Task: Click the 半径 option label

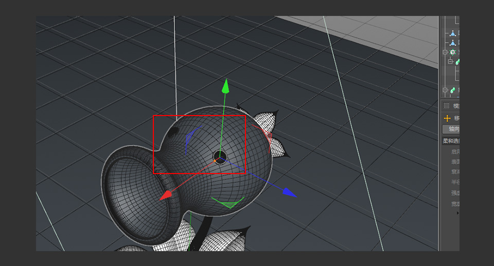Action: [455, 182]
